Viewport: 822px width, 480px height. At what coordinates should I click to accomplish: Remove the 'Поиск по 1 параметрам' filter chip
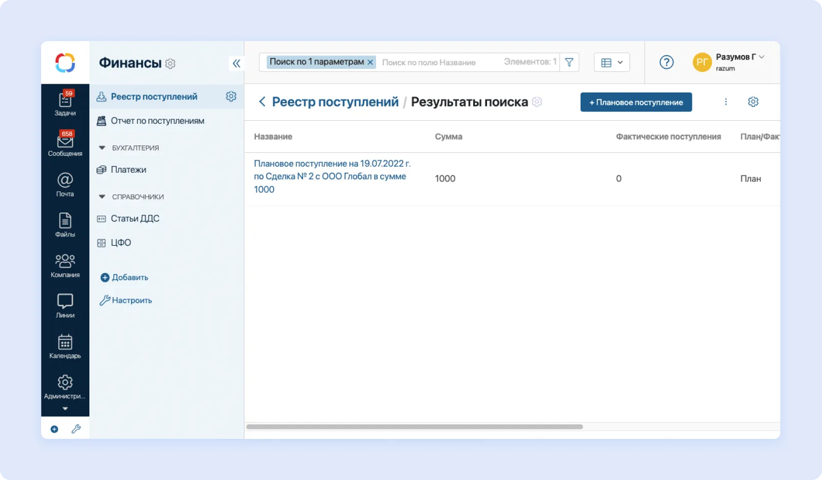coord(370,62)
